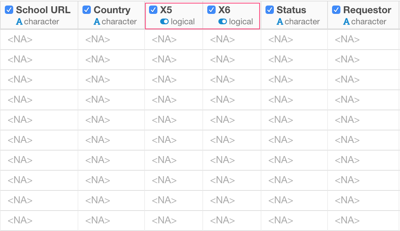Uncheck the Requestor column checkbox

point(336,10)
